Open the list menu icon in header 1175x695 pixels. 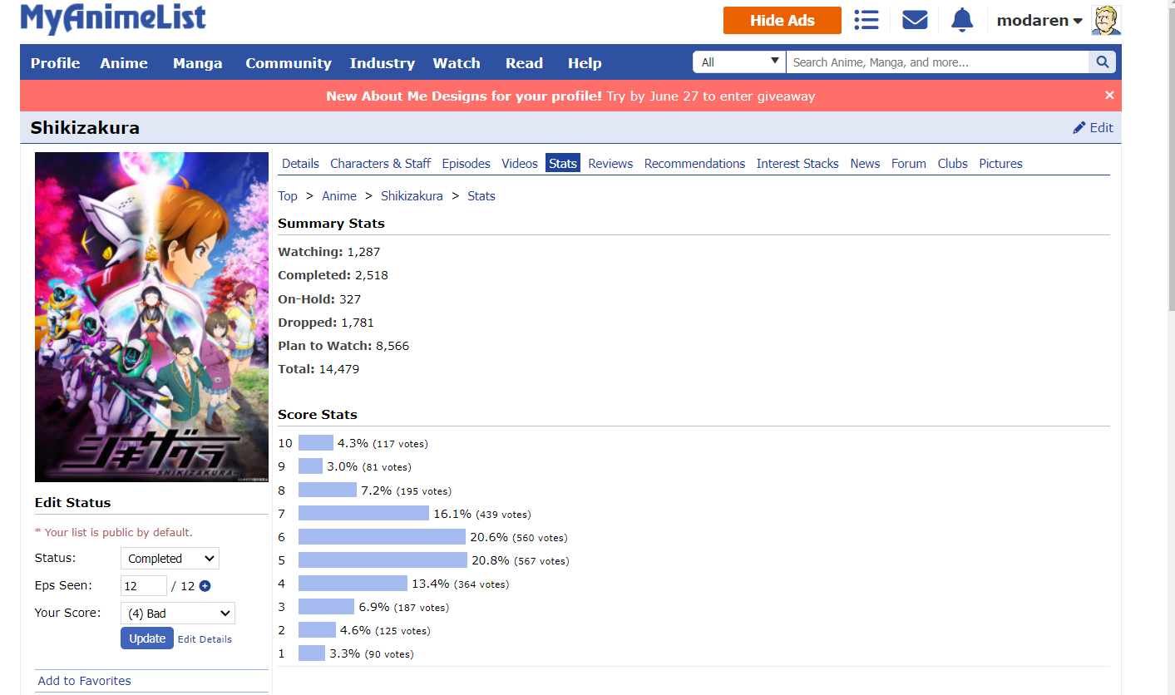(866, 20)
